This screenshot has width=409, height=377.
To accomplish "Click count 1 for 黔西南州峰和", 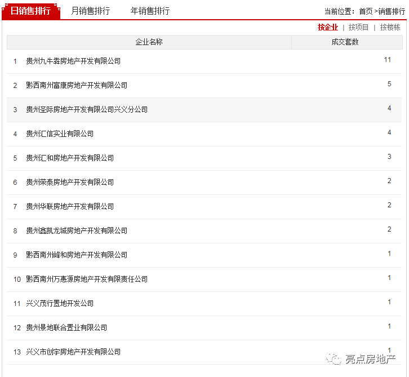I will (x=389, y=254).
